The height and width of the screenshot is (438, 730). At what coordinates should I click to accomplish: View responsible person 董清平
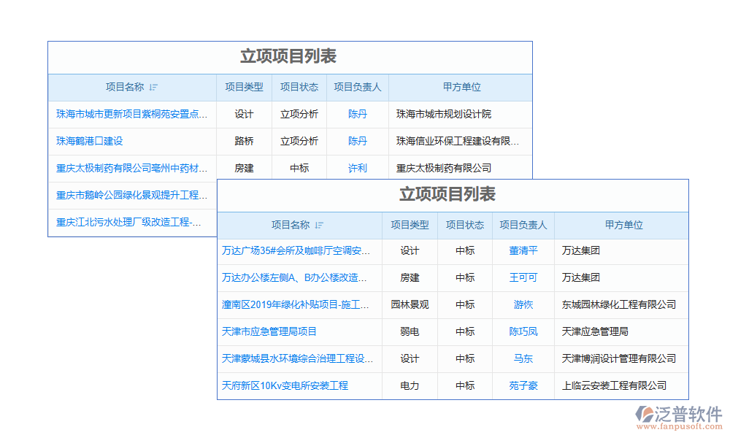[523, 251]
